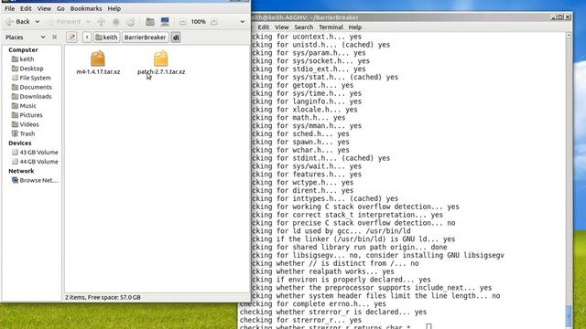Select patch-2.7.1.tar.xz archive icon

pos(161,58)
